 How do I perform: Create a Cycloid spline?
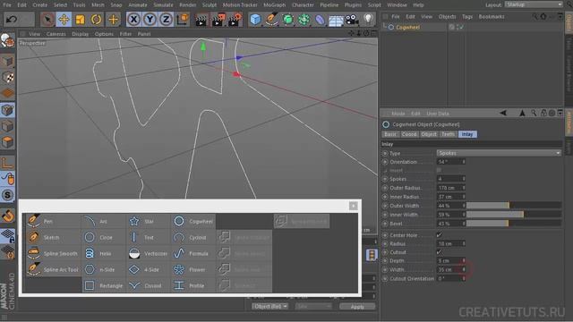coord(193,237)
